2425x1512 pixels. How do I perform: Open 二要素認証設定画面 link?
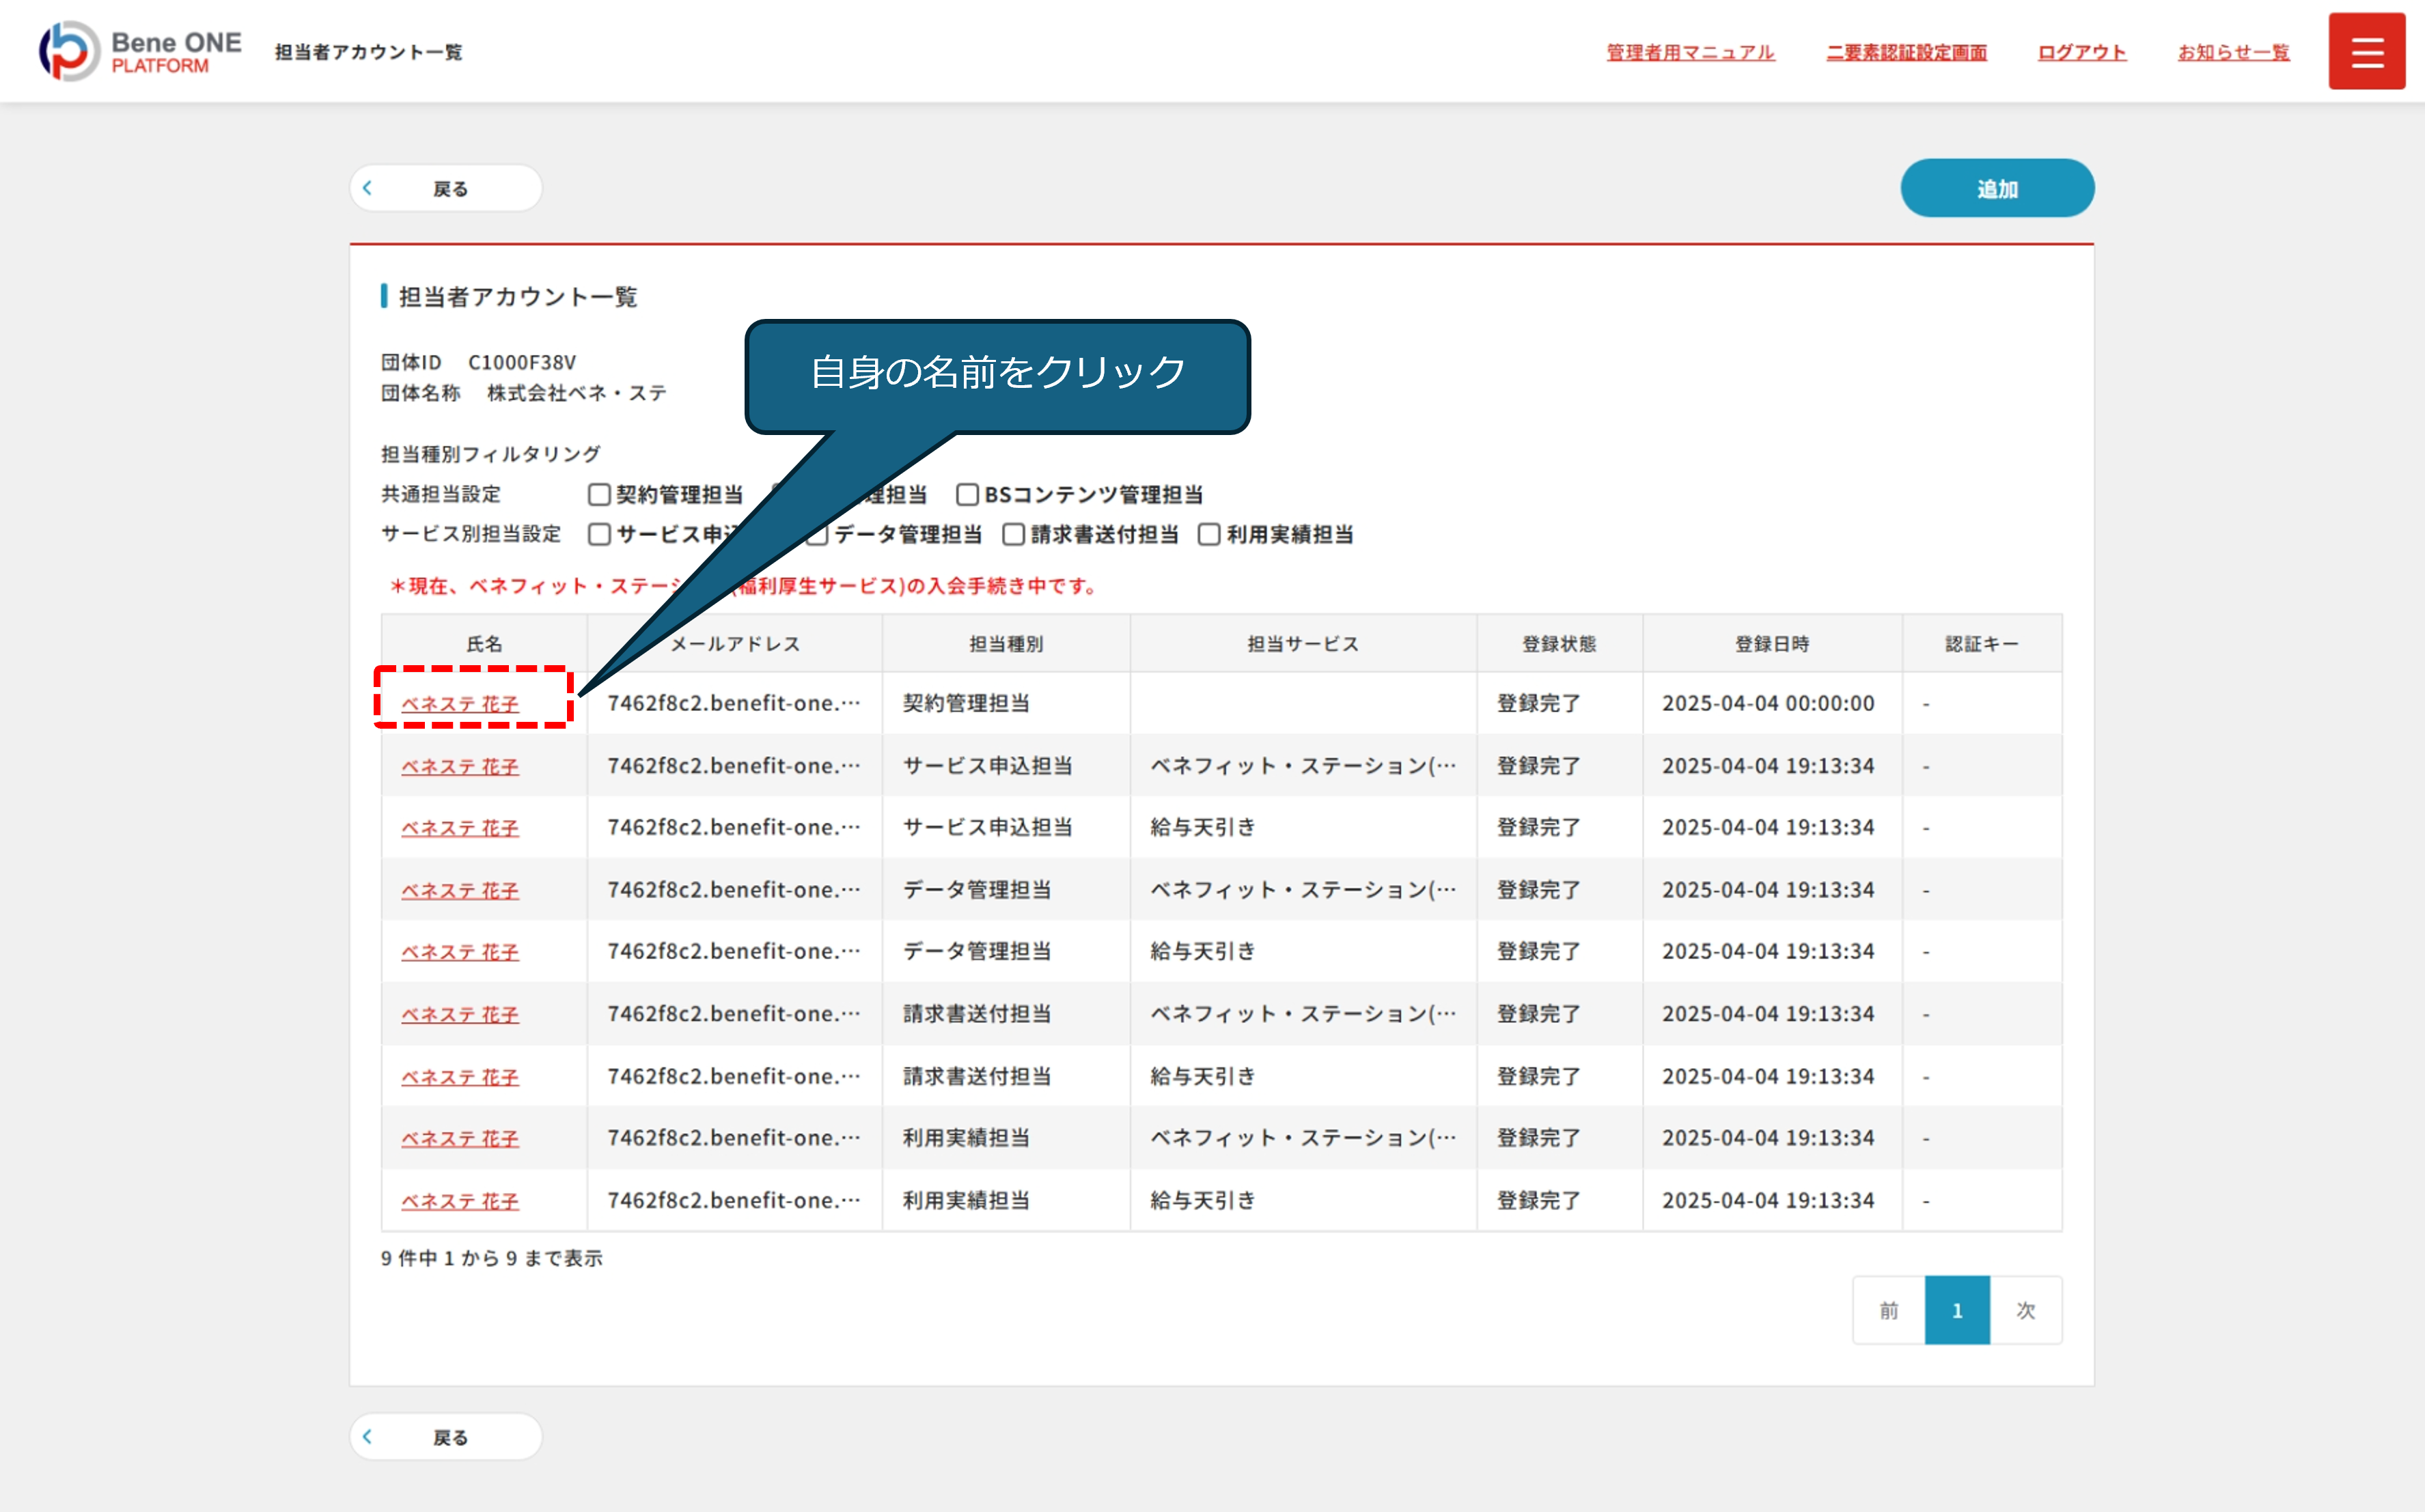[x=1906, y=52]
